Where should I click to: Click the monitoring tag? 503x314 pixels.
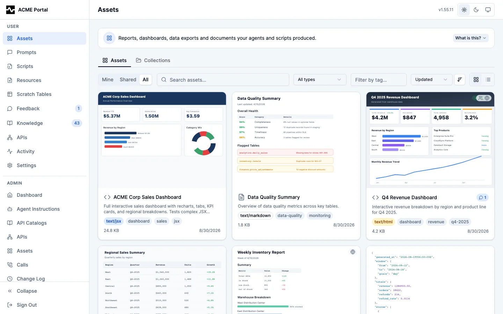point(320,216)
